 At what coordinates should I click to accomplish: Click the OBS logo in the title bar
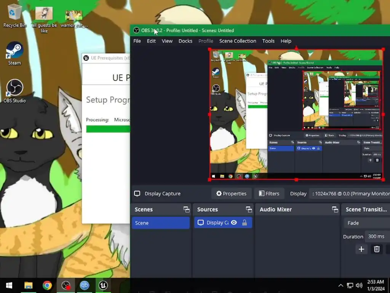coord(136,31)
